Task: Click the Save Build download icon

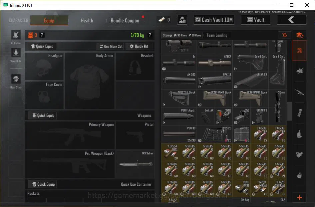Action: (x=16, y=53)
